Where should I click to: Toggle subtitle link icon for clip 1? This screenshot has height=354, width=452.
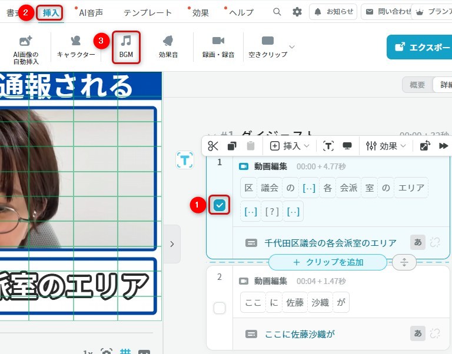[x=435, y=242]
